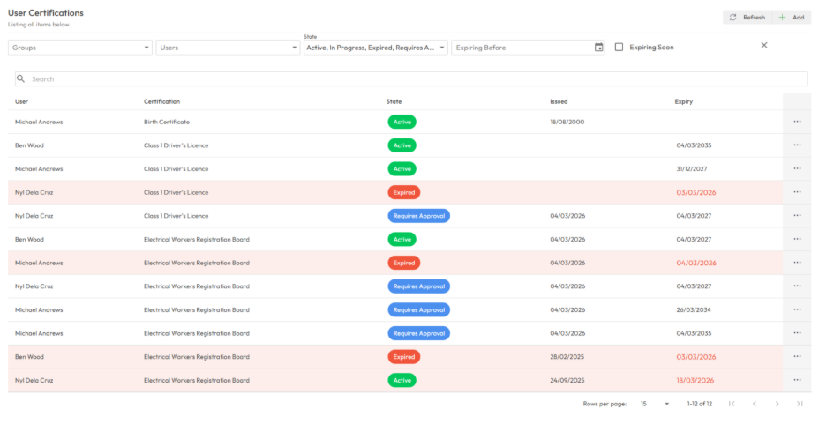The height and width of the screenshot is (424, 826).
Task: Go to the next page of results
Action: click(x=777, y=404)
